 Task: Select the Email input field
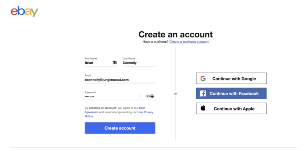120,80
